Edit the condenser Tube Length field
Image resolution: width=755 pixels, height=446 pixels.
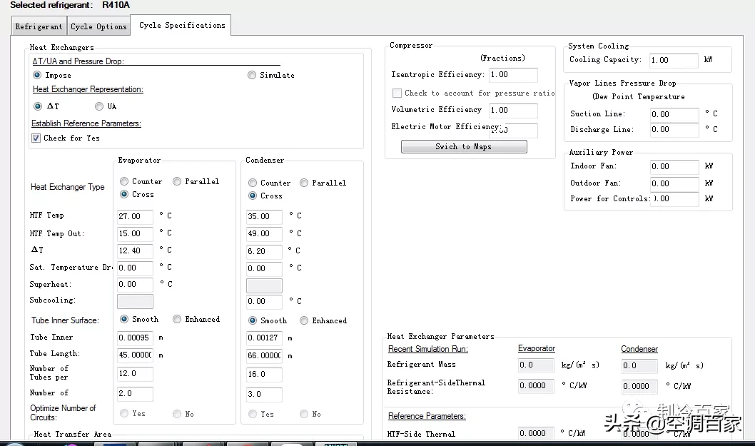pos(264,355)
